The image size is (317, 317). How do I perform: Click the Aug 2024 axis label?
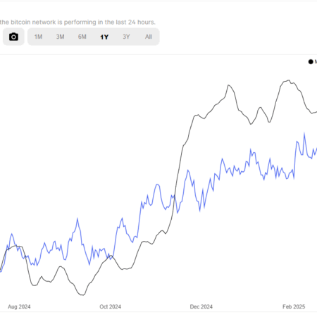[x=19, y=306]
